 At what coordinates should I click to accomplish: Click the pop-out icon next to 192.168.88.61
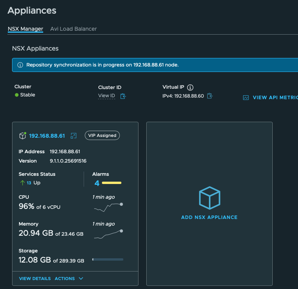[x=74, y=136]
